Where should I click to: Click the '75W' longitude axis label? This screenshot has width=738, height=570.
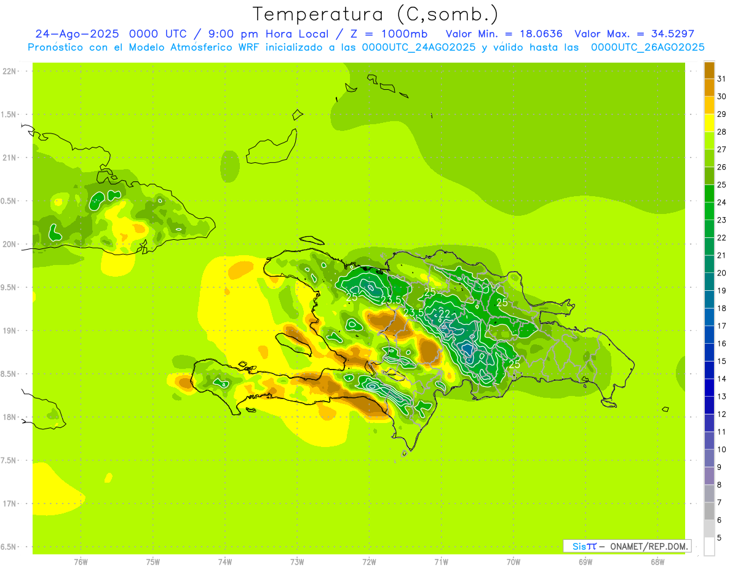(x=153, y=562)
